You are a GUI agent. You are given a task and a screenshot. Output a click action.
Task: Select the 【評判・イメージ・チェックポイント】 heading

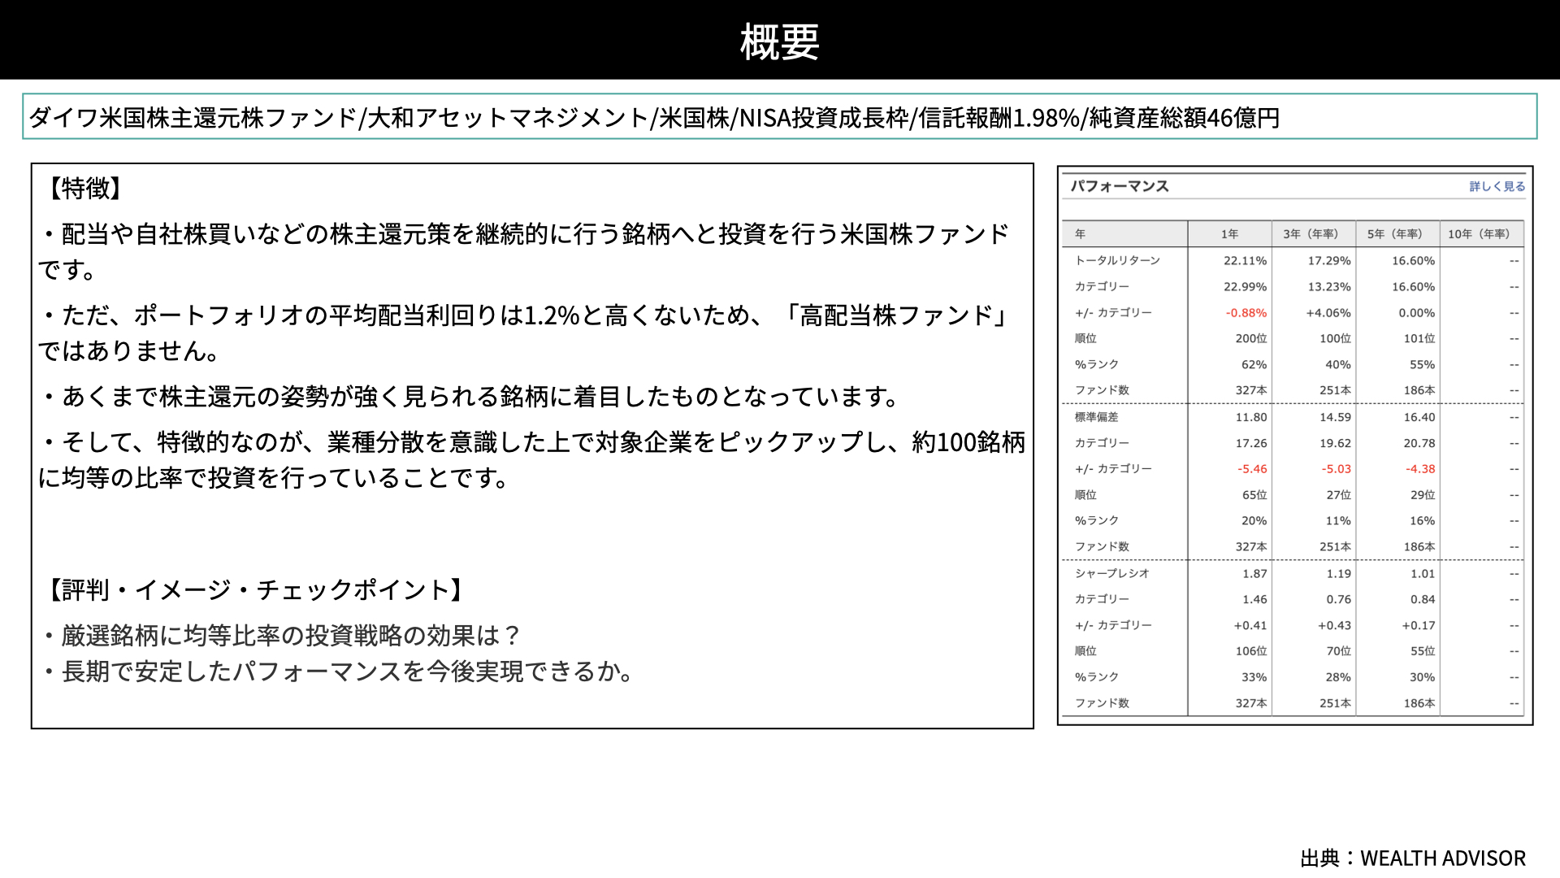coord(254,589)
